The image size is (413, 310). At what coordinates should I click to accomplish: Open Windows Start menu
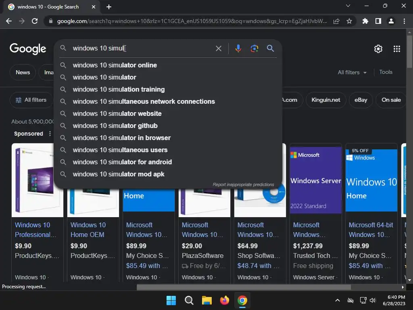coord(171,300)
